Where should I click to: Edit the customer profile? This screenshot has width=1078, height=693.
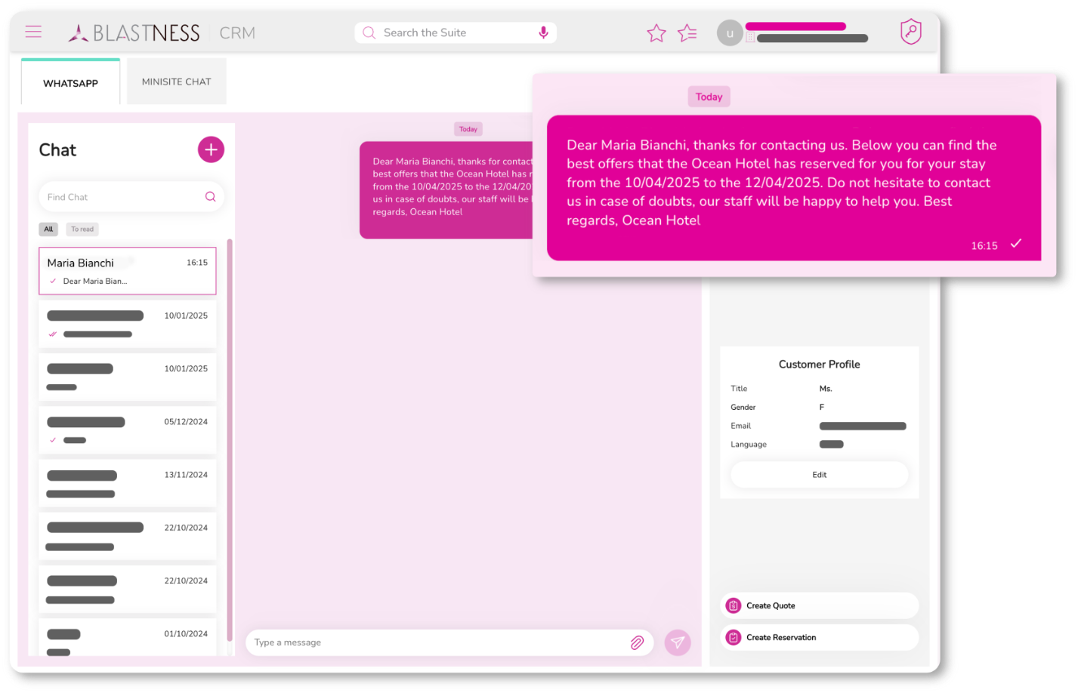[x=820, y=475]
